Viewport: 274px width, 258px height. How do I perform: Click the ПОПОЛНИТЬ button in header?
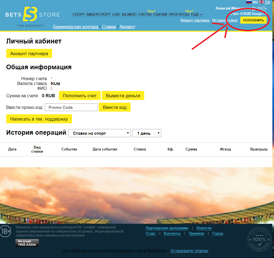click(253, 20)
